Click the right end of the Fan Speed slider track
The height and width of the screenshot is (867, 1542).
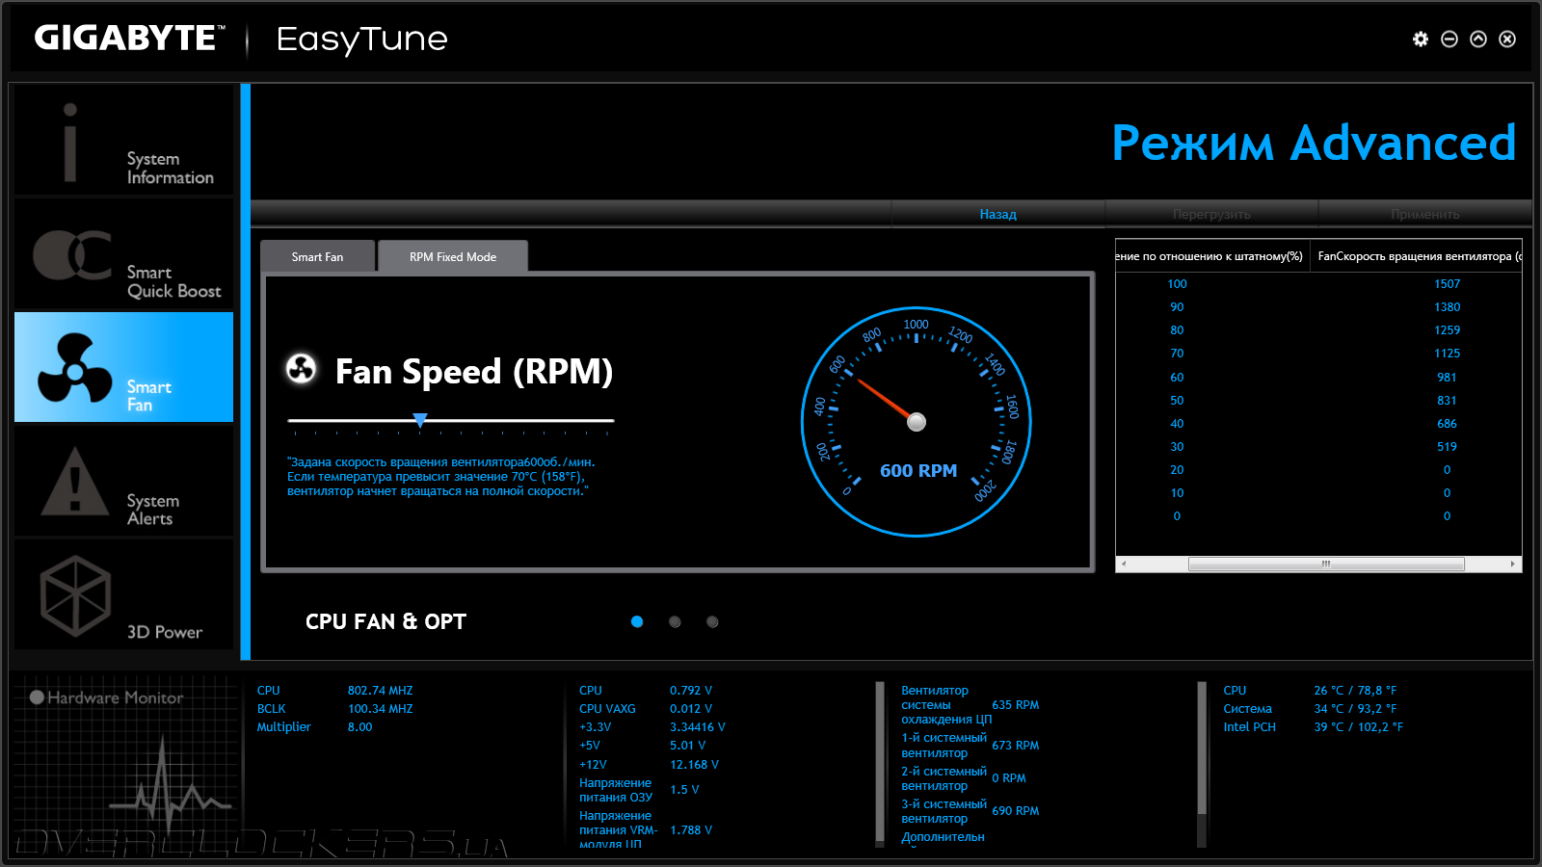click(x=611, y=421)
